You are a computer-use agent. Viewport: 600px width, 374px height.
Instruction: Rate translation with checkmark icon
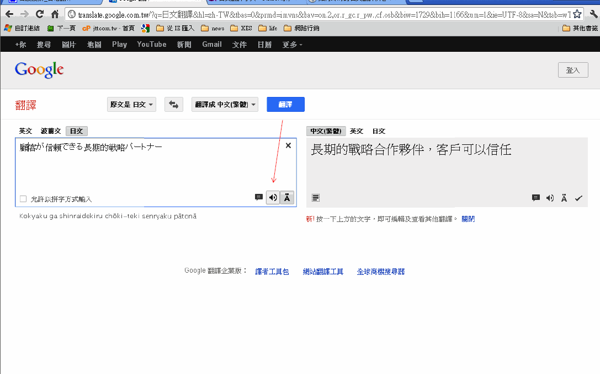click(x=578, y=198)
